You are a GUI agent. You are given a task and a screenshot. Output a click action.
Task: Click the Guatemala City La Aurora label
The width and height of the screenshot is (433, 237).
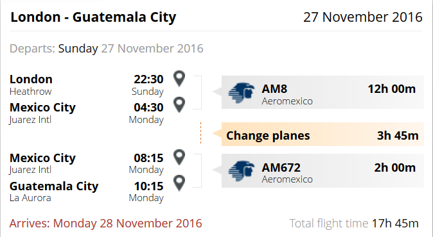54,192
